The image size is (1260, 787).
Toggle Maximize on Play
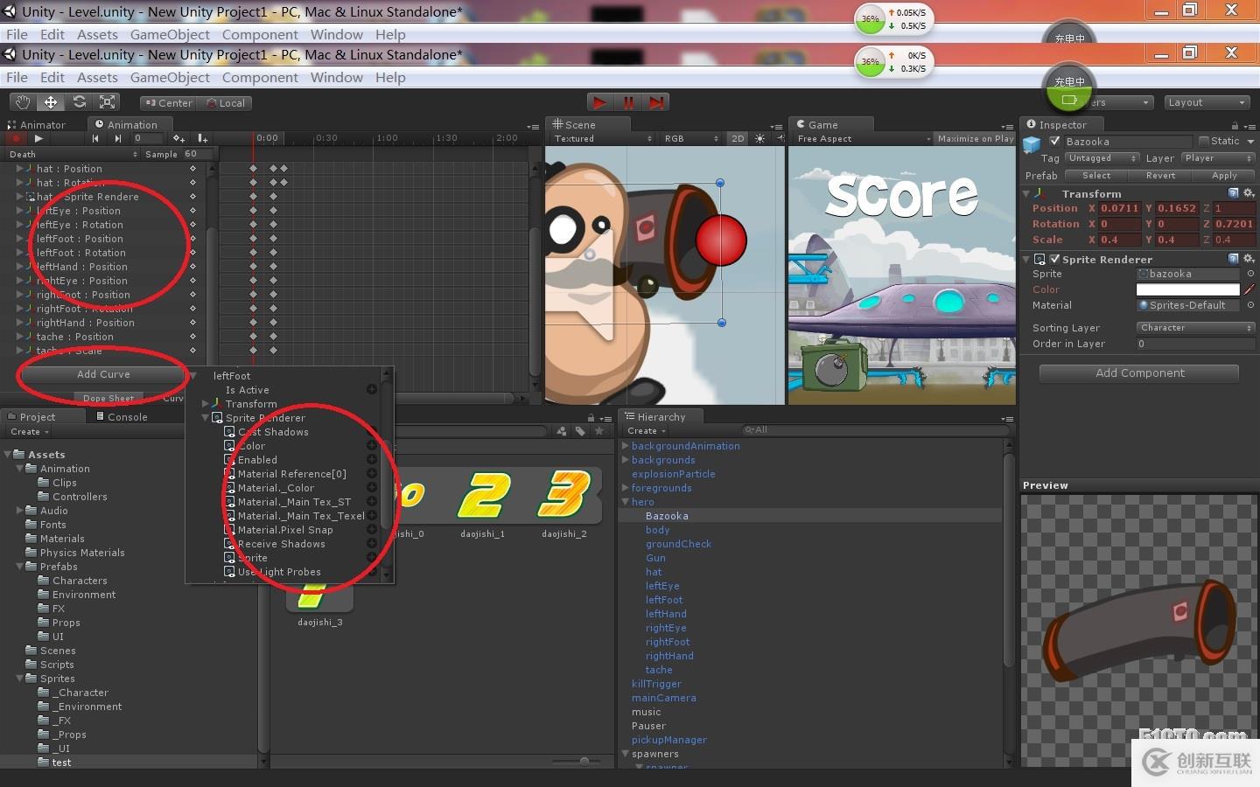pyautogui.click(x=976, y=138)
